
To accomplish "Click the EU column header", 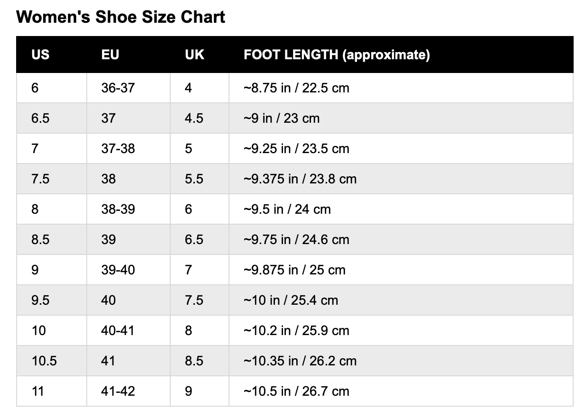I will pyautogui.click(x=128, y=55).
